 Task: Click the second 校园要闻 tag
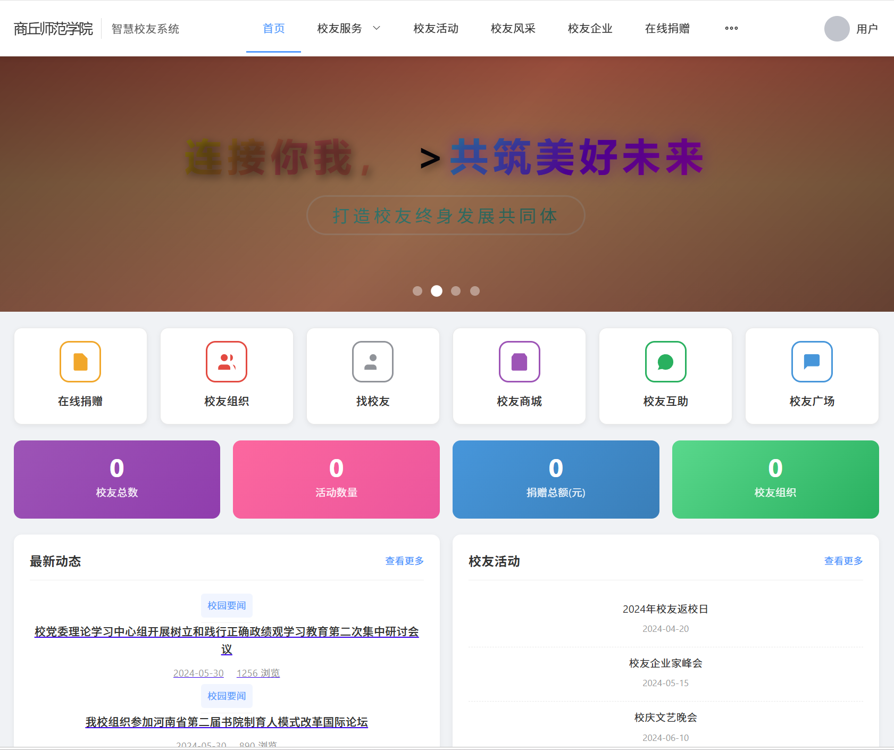(x=227, y=696)
